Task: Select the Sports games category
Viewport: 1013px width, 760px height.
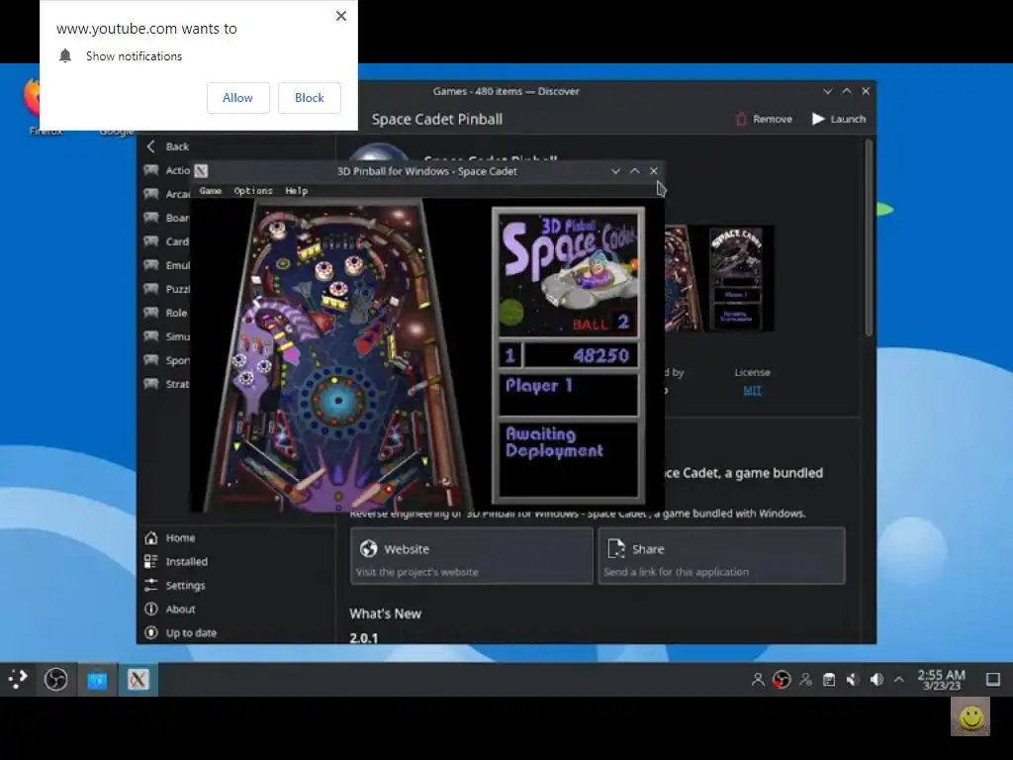Action: click(x=166, y=360)
